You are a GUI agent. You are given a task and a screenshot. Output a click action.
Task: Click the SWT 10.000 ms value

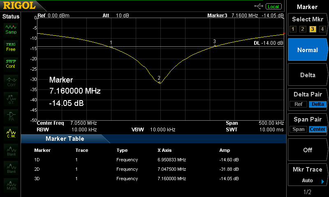pyautogui.click(x=271, y=130)
